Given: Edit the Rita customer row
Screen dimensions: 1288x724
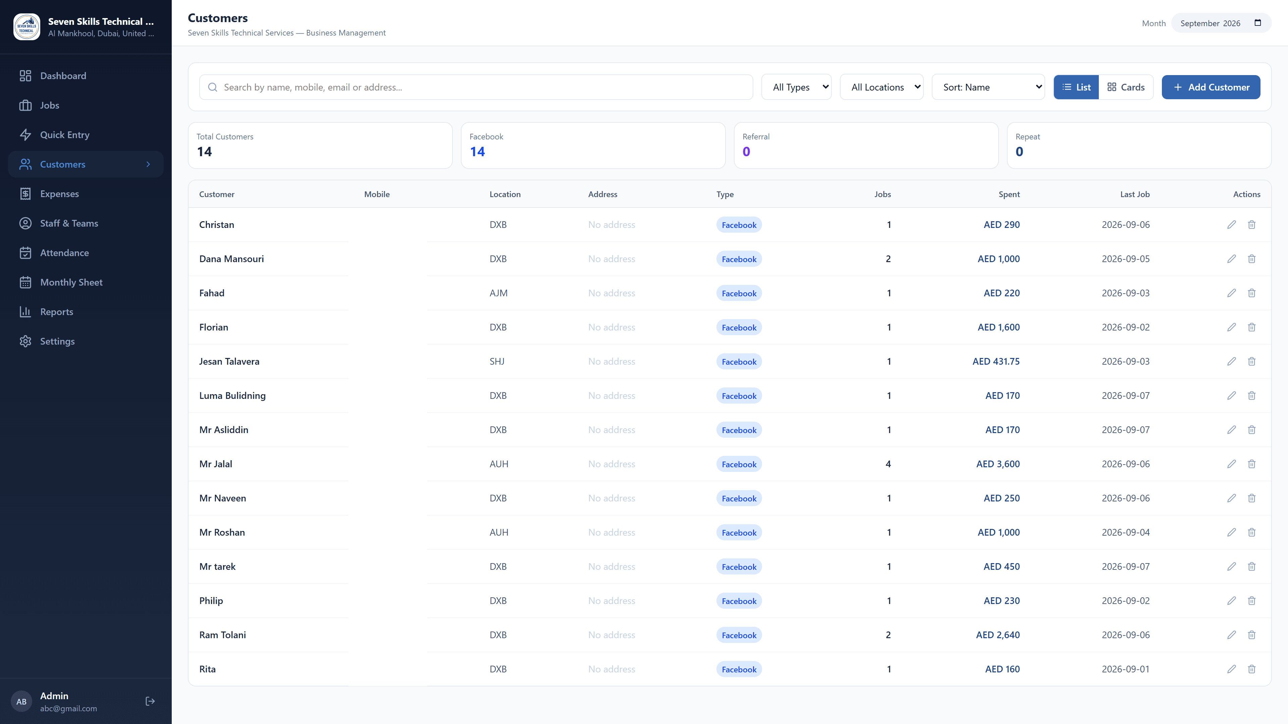Looking at the screenshot, I should (x=1232, y=669).
